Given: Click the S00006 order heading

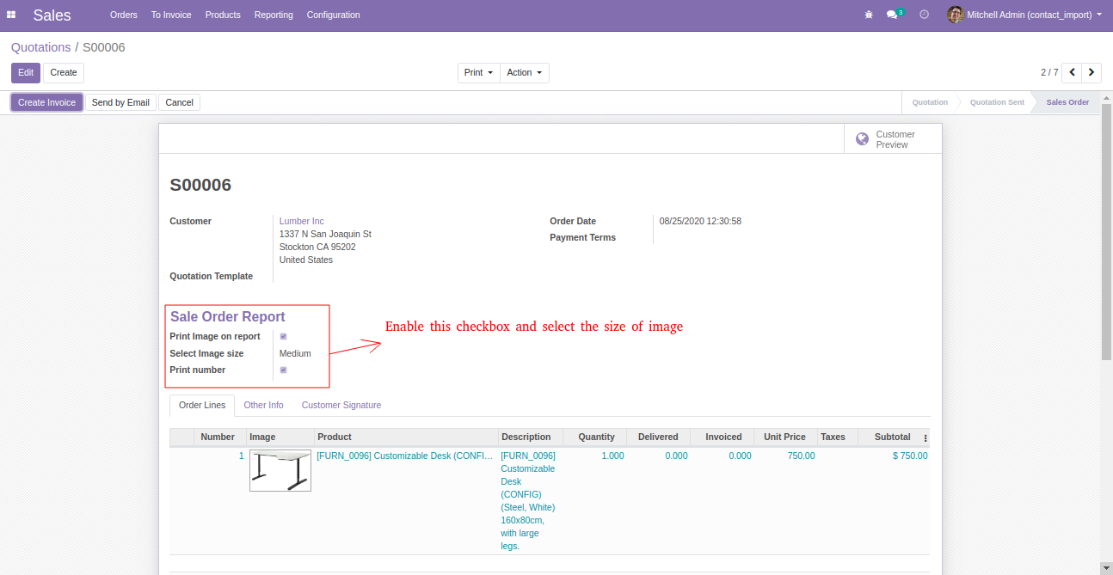Looking at the screenshot, I should pyautogui.click(x=200, y=185).
